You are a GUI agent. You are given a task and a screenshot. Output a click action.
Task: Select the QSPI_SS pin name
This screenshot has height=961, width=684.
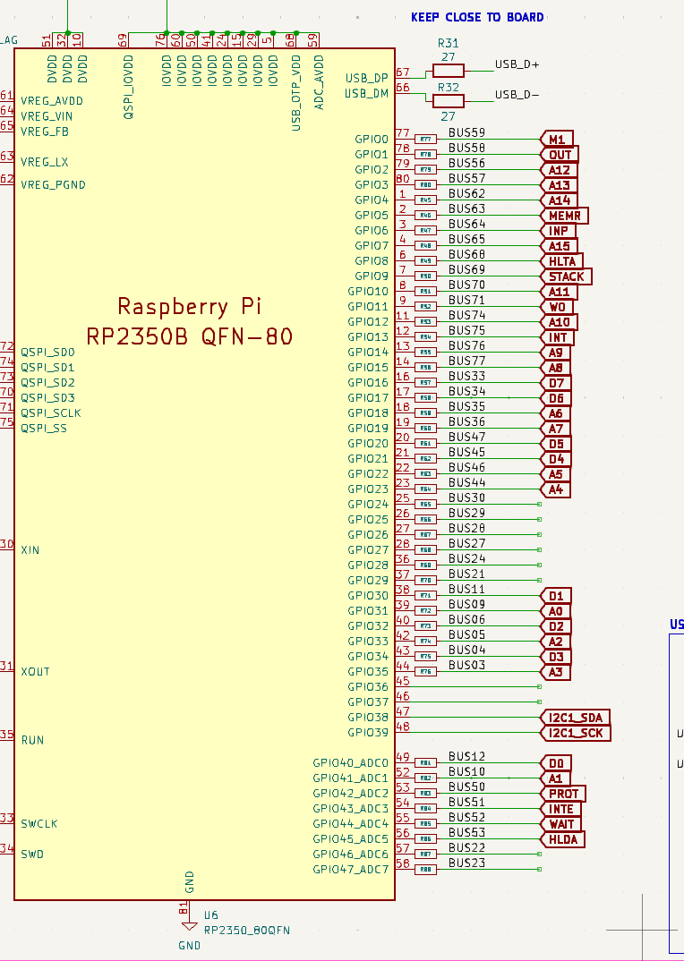pyautogui.click(x=44, y=428)
